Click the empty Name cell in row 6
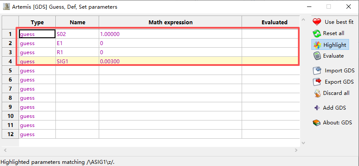 click(x=77, y=80)
